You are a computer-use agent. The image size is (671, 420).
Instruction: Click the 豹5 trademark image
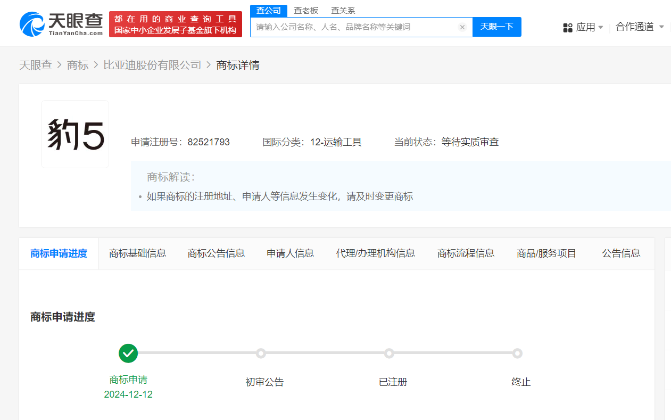tap(75, 134)
